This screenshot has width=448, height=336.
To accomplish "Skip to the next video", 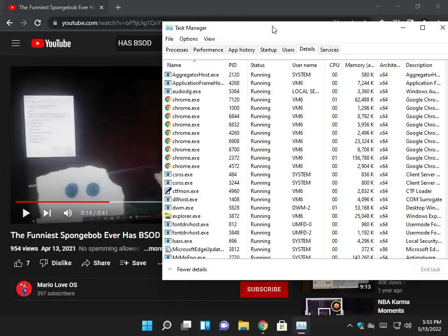I will click(47, 213).
